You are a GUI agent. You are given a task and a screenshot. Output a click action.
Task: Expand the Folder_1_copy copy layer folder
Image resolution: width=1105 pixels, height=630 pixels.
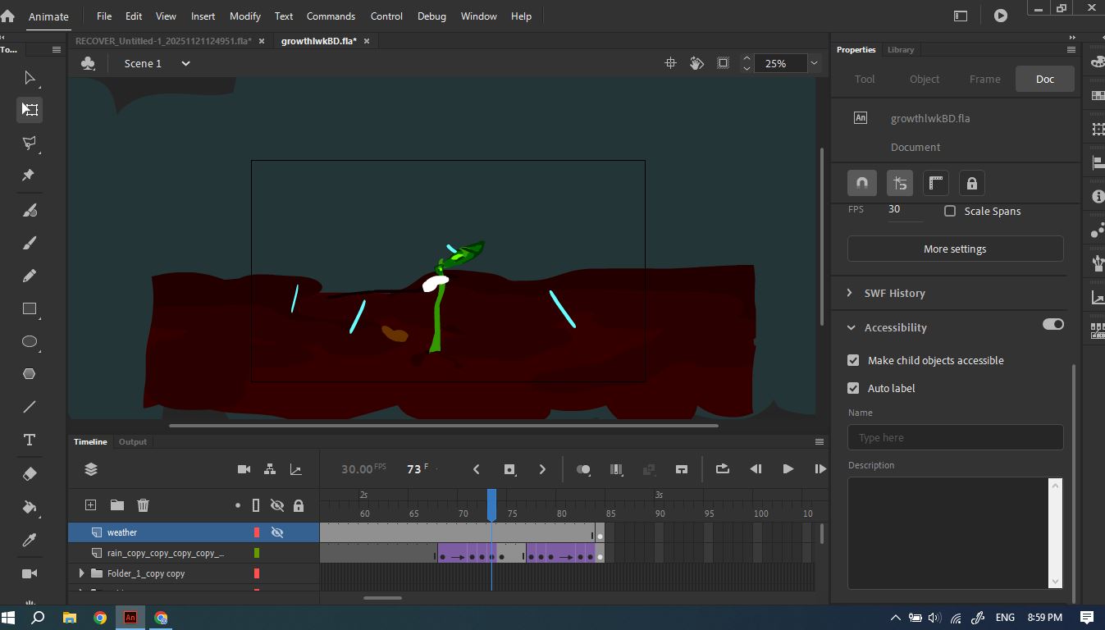(81, 573)
